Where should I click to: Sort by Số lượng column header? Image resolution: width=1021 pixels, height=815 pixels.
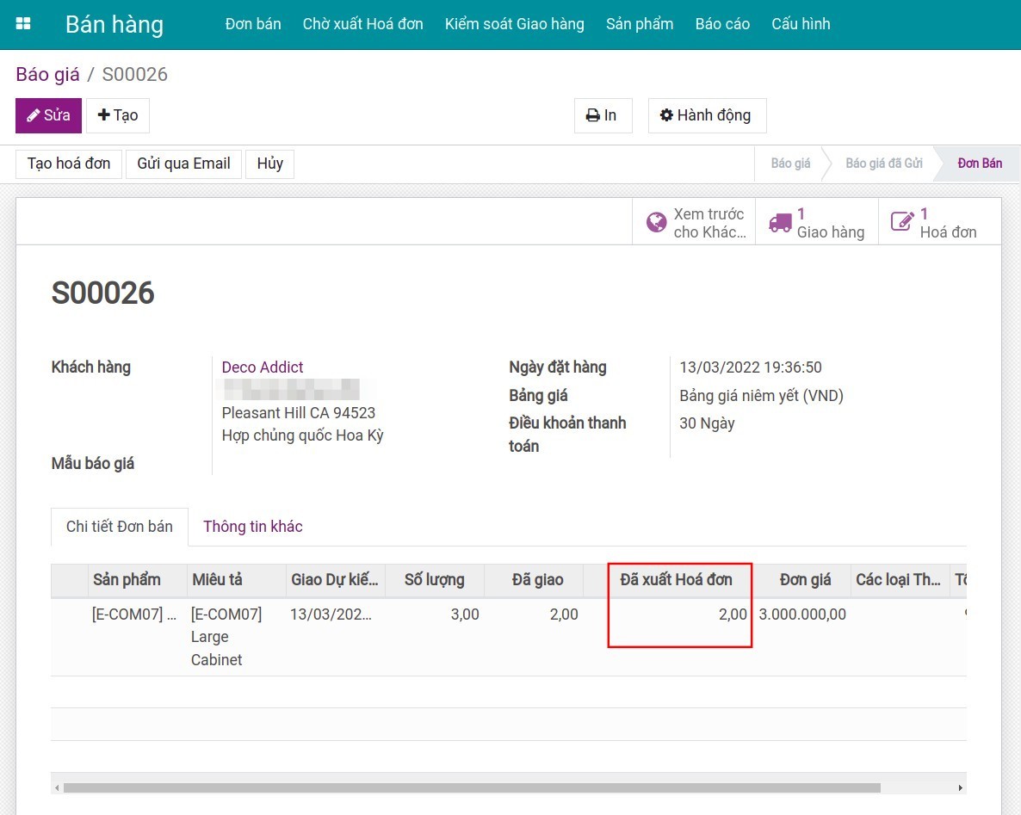435,580
